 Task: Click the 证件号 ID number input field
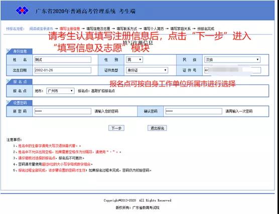tap(232, 70)
